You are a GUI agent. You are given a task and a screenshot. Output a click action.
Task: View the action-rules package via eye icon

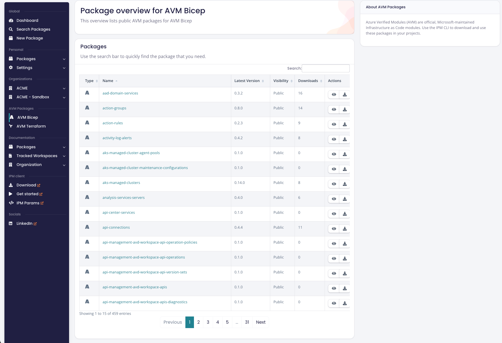[334, 124]
